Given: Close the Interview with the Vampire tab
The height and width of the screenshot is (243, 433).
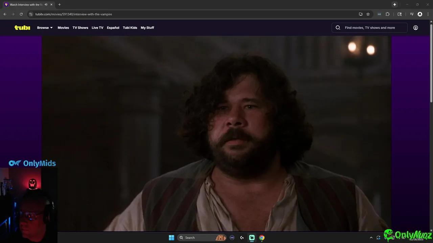Looking at the screenshot, I should click(x=51, y=4).
